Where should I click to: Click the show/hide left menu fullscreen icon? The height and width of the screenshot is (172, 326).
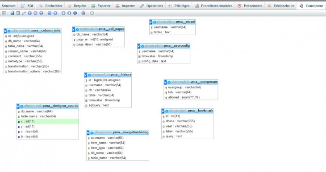(x=4, y=13)
